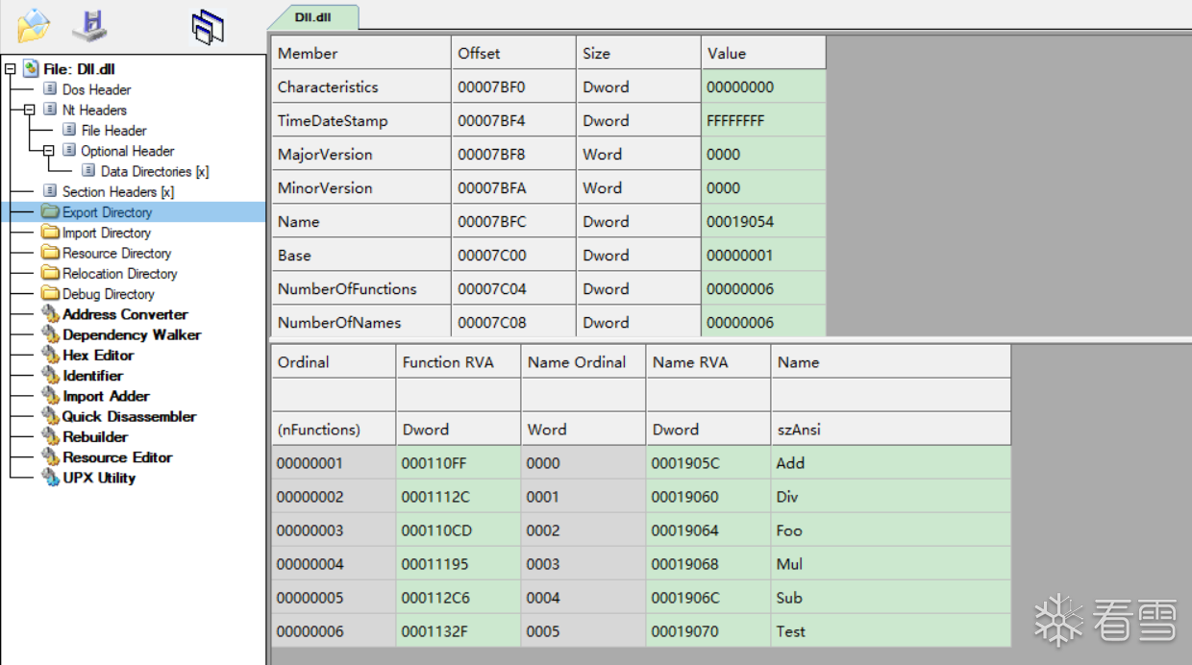Viewport: 1192px width, 665px height.
Task: Launch the Address Converter tool
Action: pyautogui.click(x=125, y=314)
